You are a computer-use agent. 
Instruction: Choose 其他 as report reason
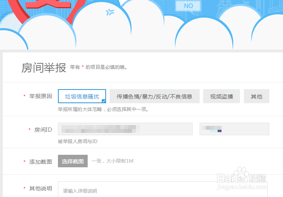click(256, 96)
